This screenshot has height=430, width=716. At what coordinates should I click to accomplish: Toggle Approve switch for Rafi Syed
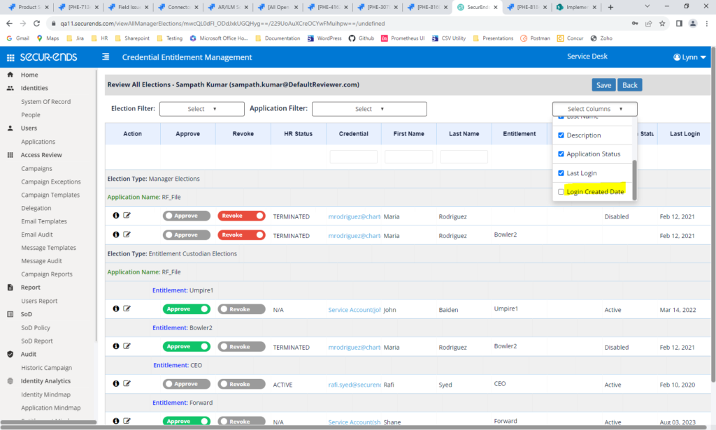(x=186, y=384)
